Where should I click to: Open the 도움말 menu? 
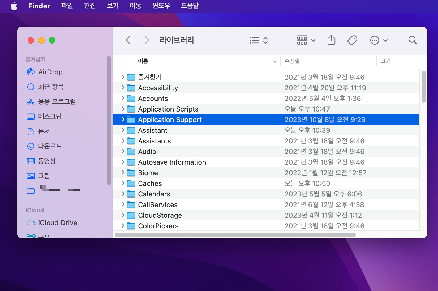click(x=190, y=6)
